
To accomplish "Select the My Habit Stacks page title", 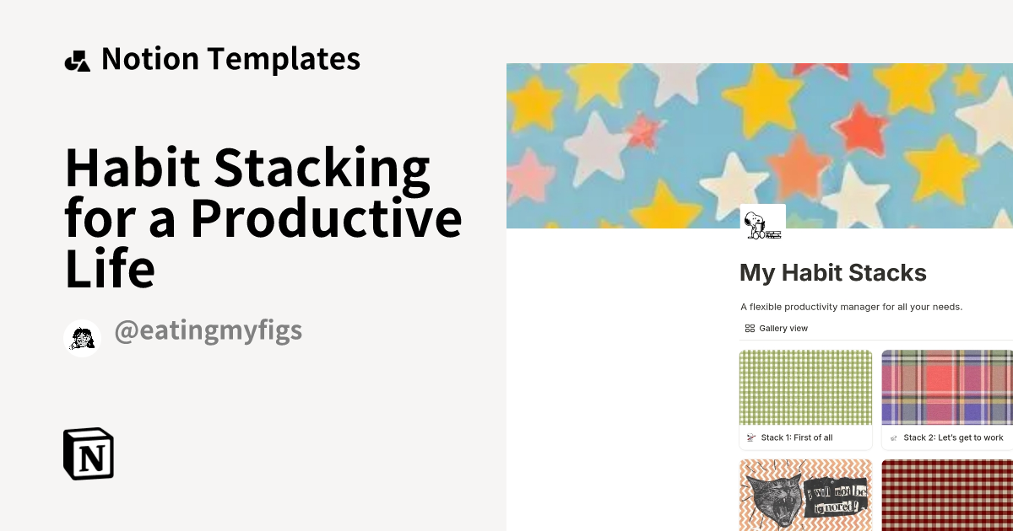I will [832, 272].
